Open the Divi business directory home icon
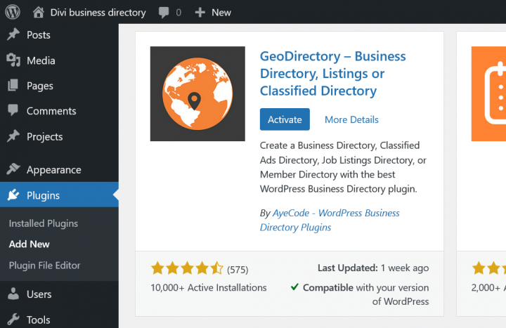This screenshot has height=328, width=506. [x=39, y=12]
